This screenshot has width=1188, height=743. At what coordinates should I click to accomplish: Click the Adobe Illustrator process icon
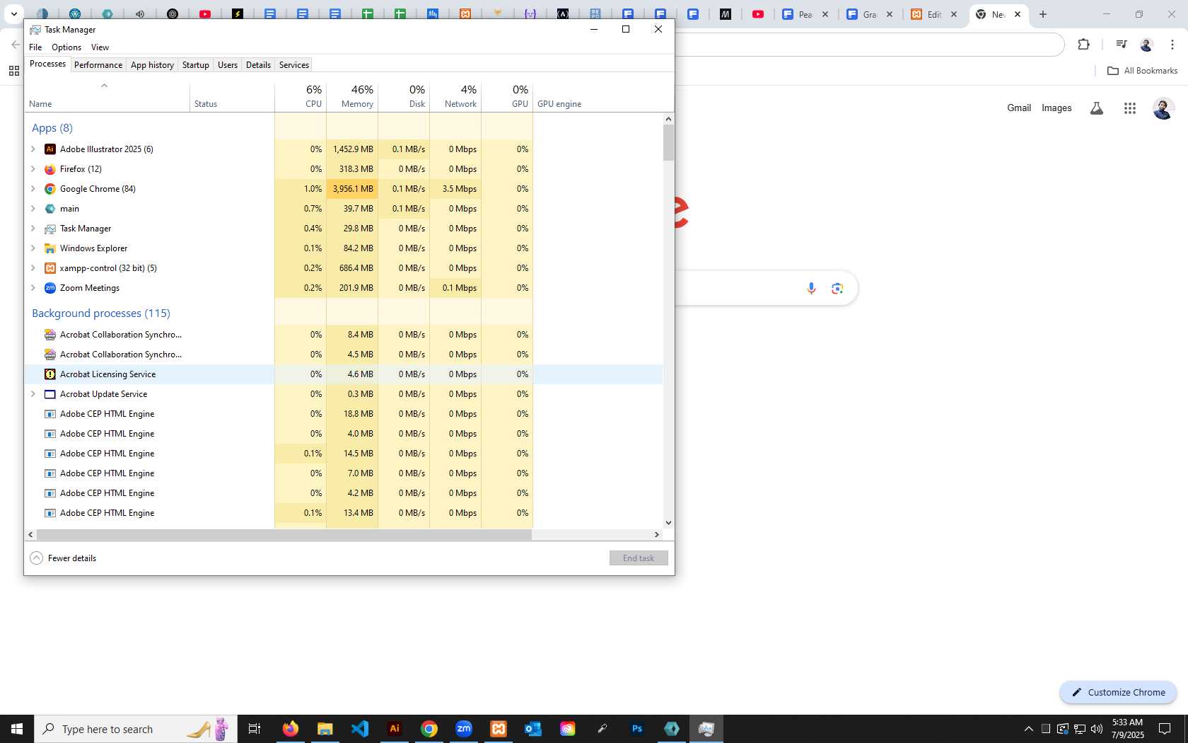(x=50, y=149)
